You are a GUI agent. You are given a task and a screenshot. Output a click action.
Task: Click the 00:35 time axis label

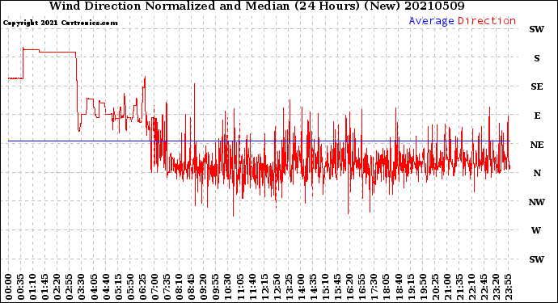(x=21, y=287)
